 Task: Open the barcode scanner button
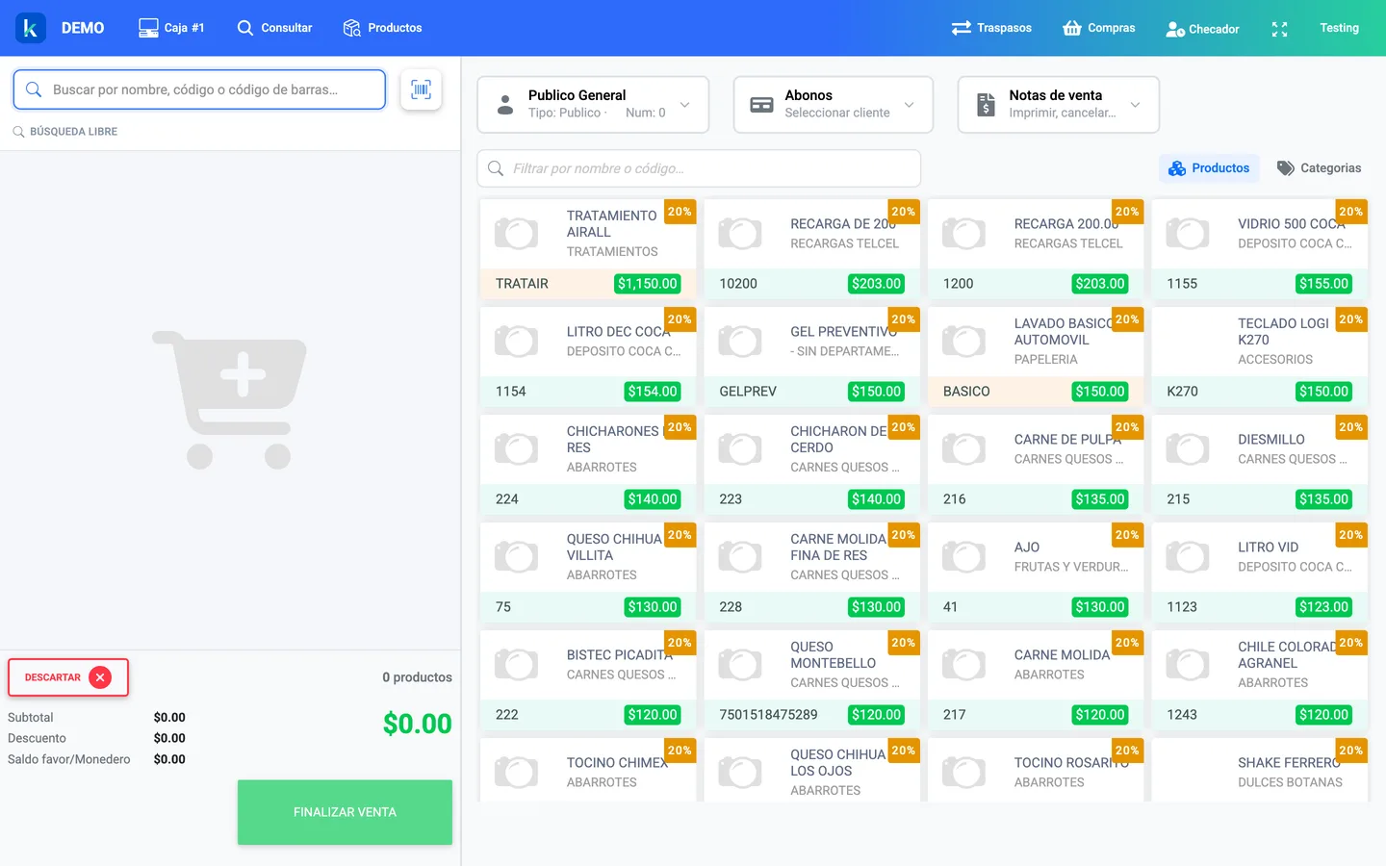(x=421, y=89)
